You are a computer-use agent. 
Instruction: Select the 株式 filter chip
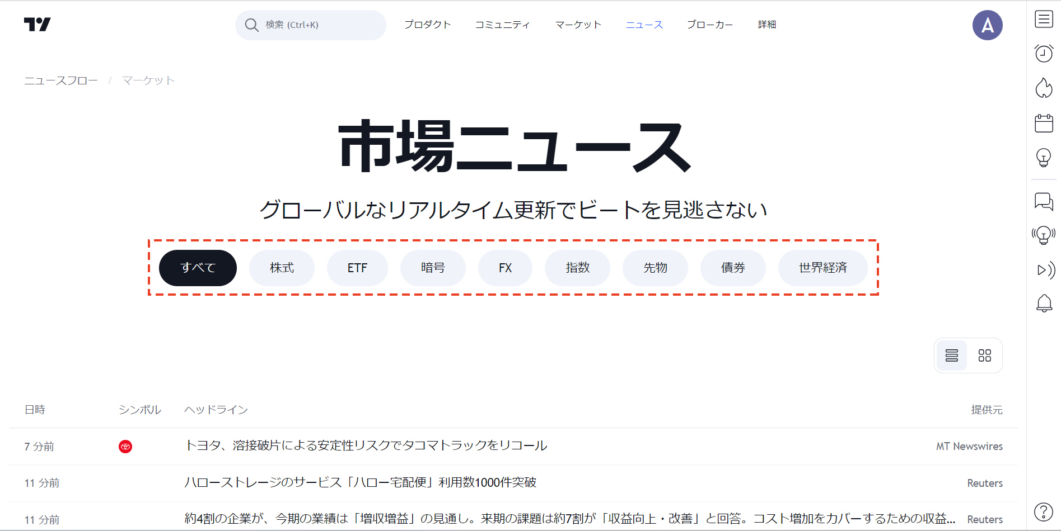(282, 268)
